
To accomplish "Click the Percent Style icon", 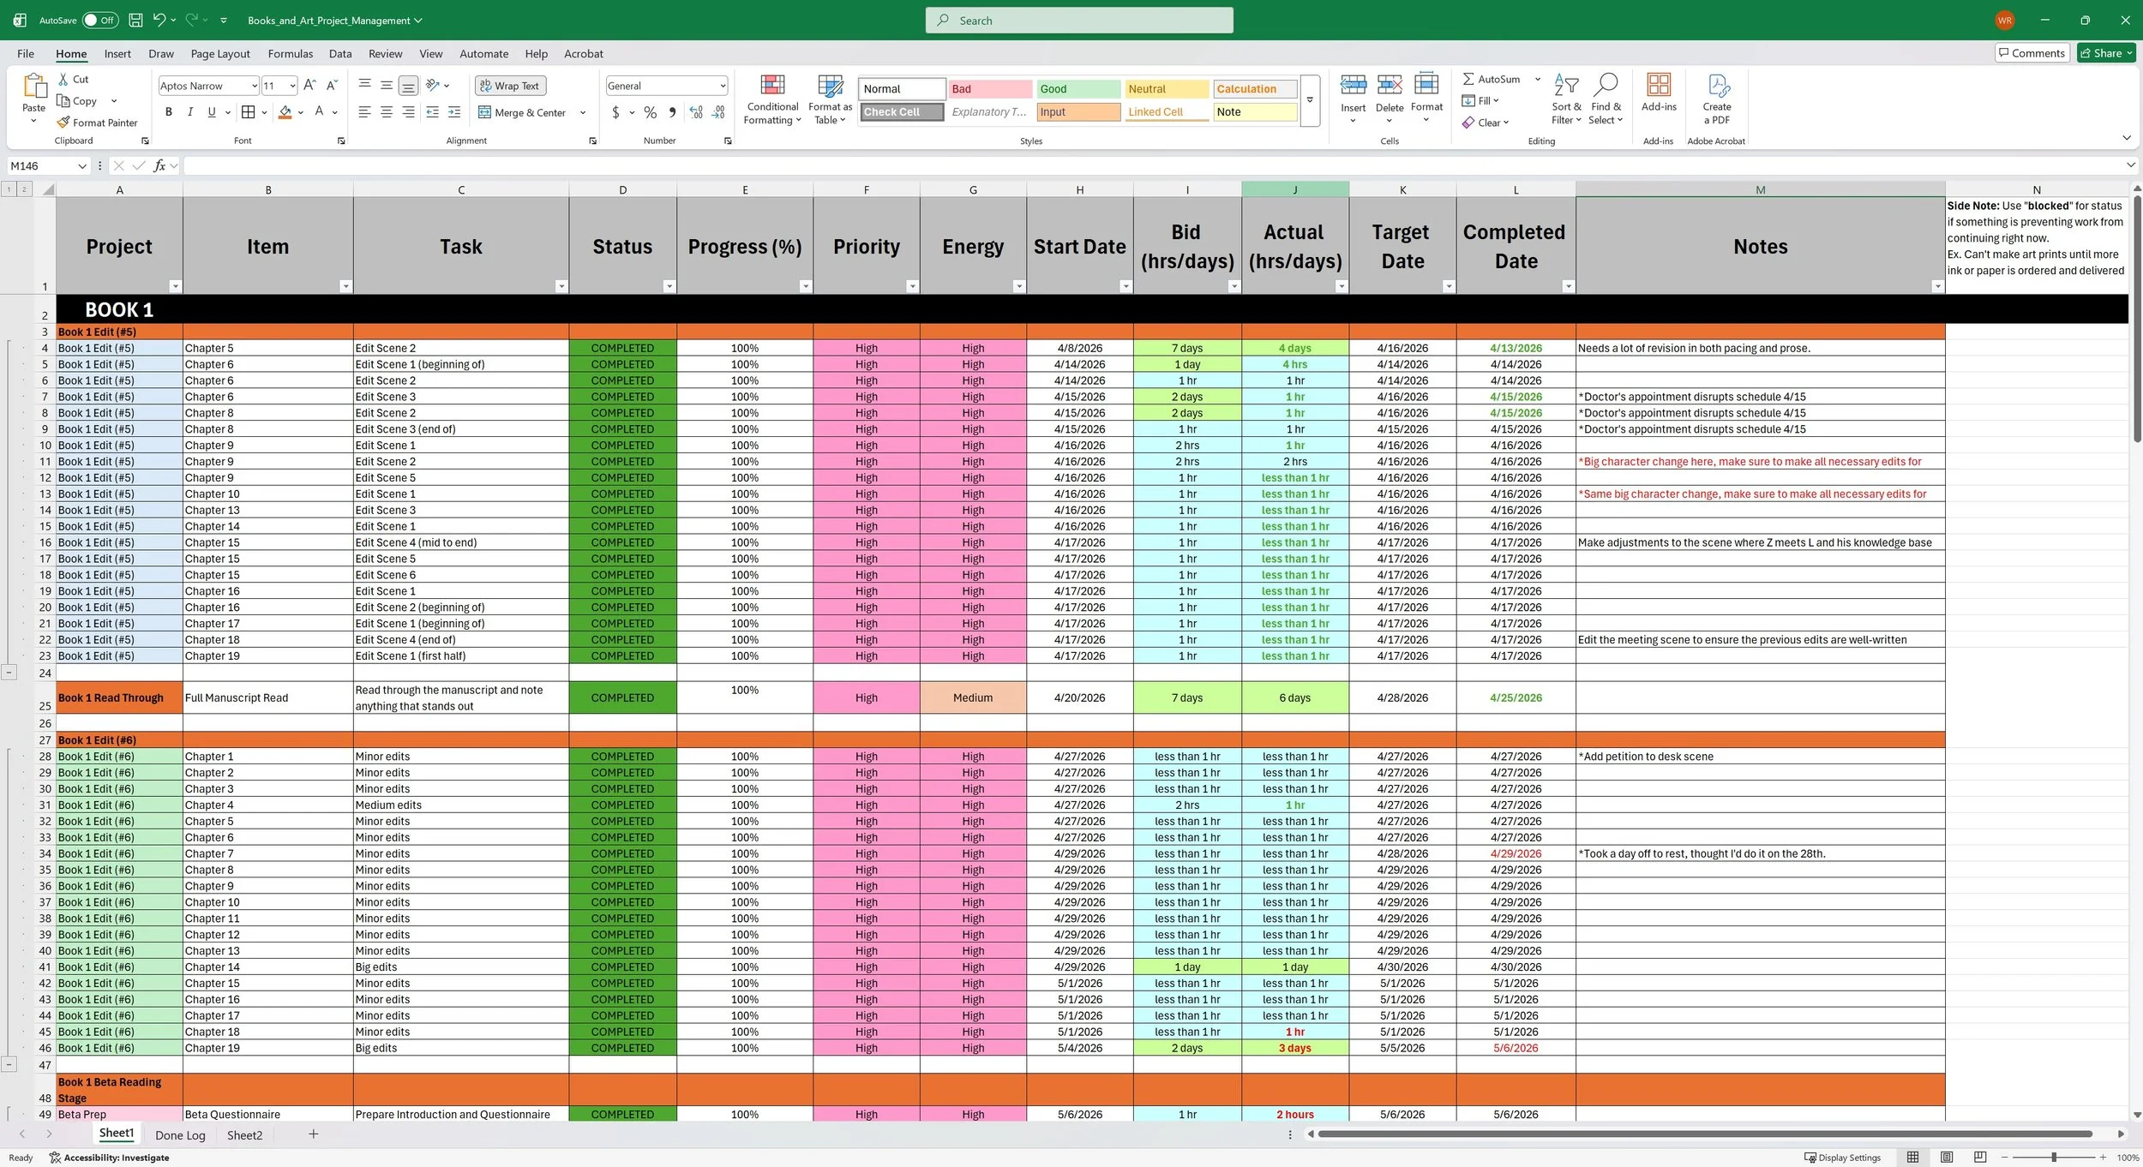I will point(650,112).
